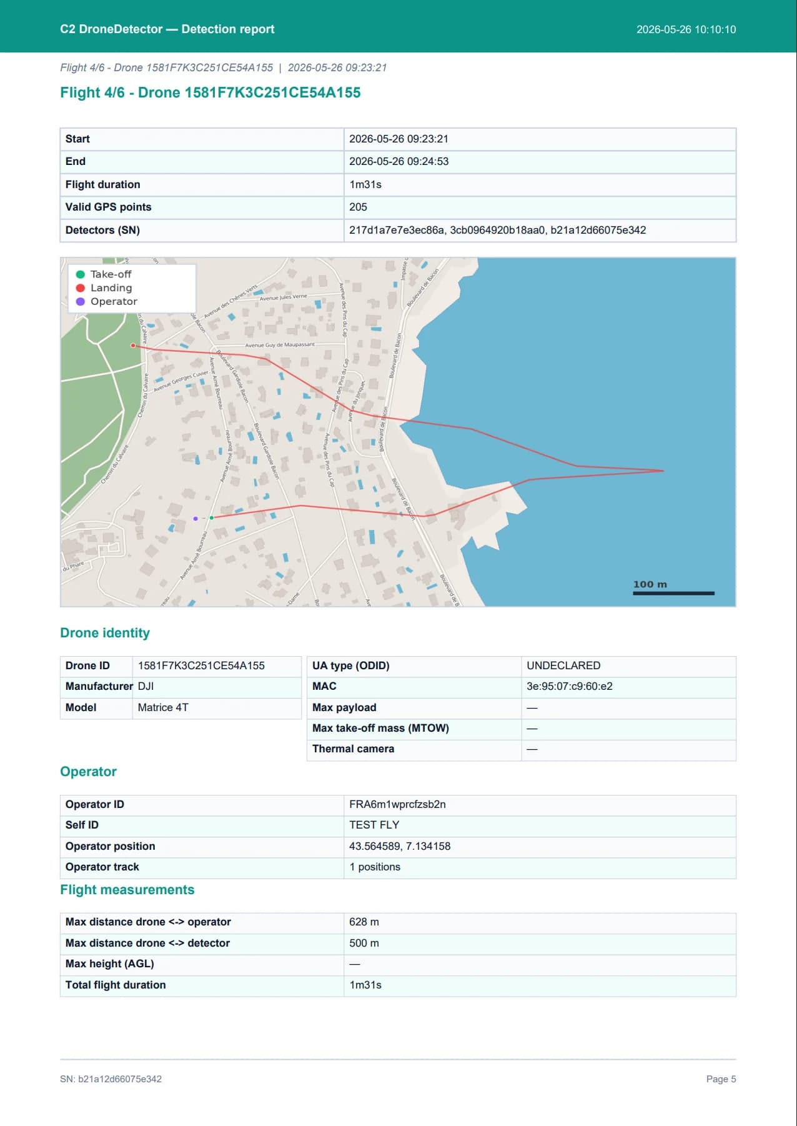Image resolution: width=797 pixels, height=1126 pixels.
Task: Select the Flight duration value 1m31s in top table
Action: pyautogui.click(x=365, y=184)
